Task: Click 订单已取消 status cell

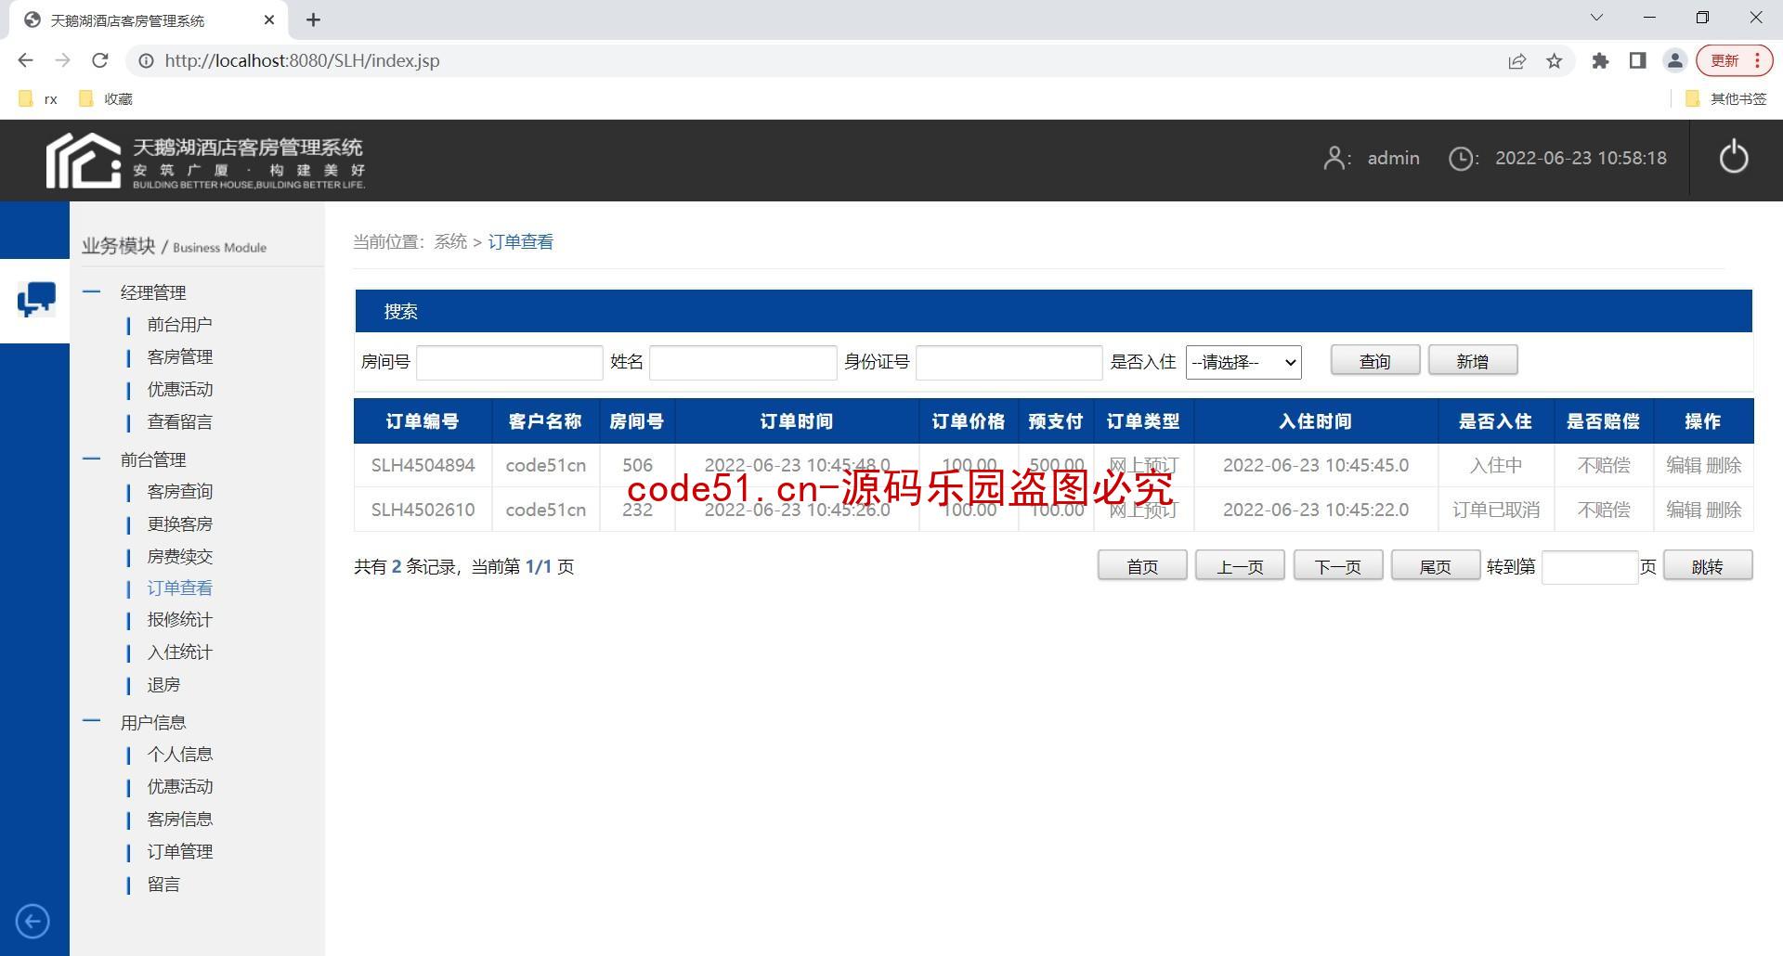Action: point(1496,510)
